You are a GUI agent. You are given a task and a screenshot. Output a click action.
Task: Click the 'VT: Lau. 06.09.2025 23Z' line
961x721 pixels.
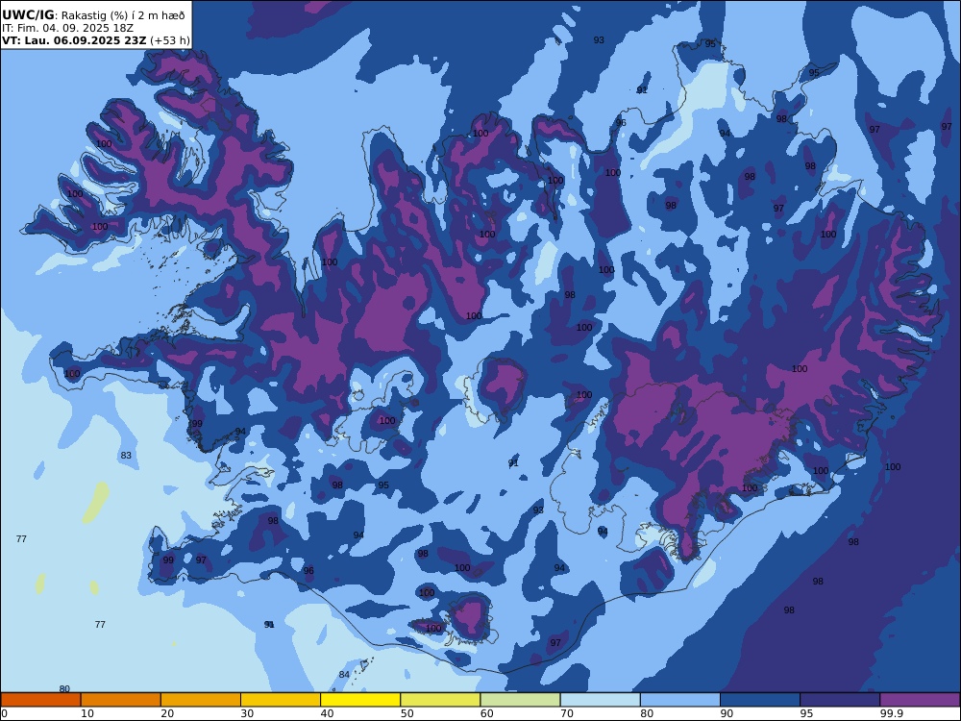click(x=74, y=41)
